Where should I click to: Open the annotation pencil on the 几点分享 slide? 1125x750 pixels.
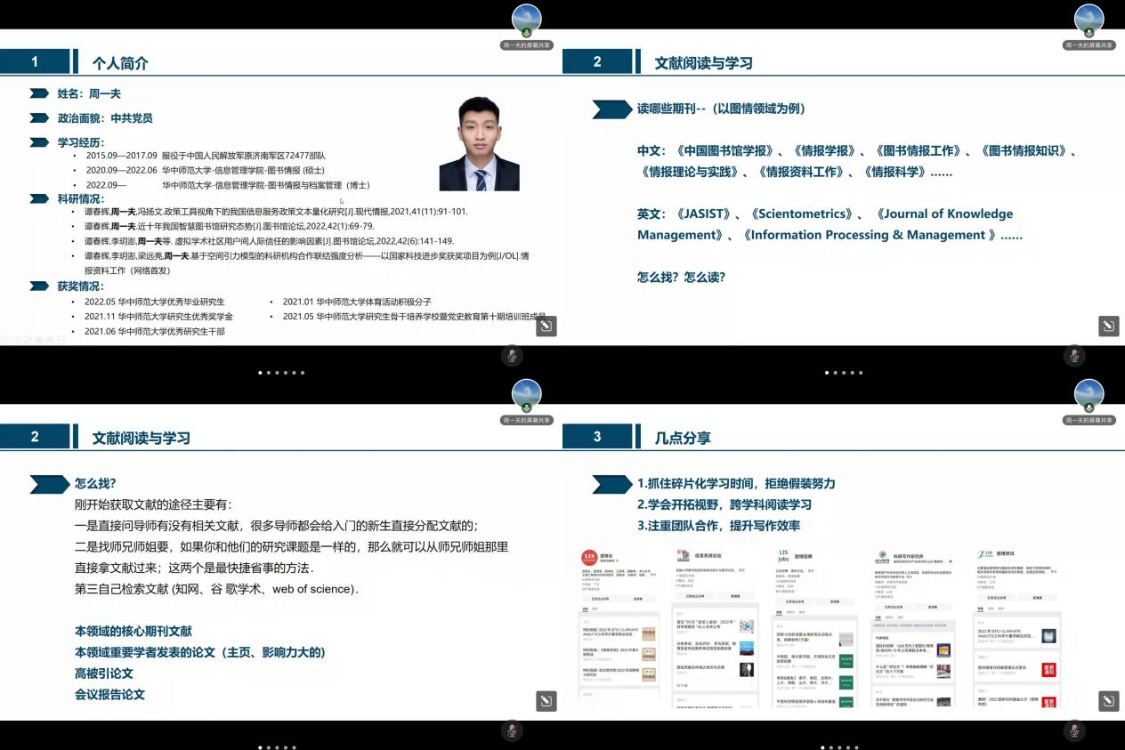(x=1108, y=700)
